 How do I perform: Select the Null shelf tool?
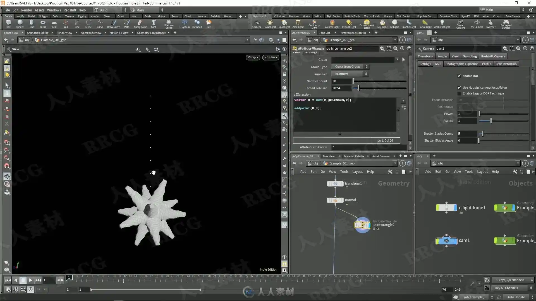click(65, 24)
